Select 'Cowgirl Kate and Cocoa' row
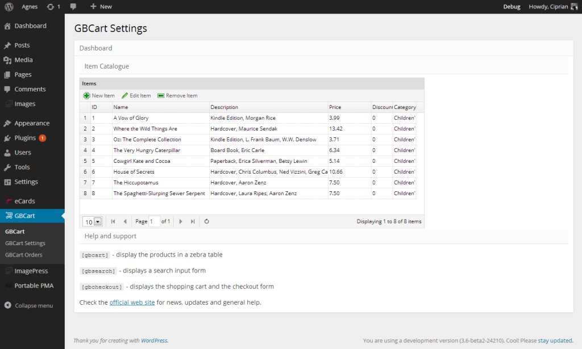 [x=248, y=161]
